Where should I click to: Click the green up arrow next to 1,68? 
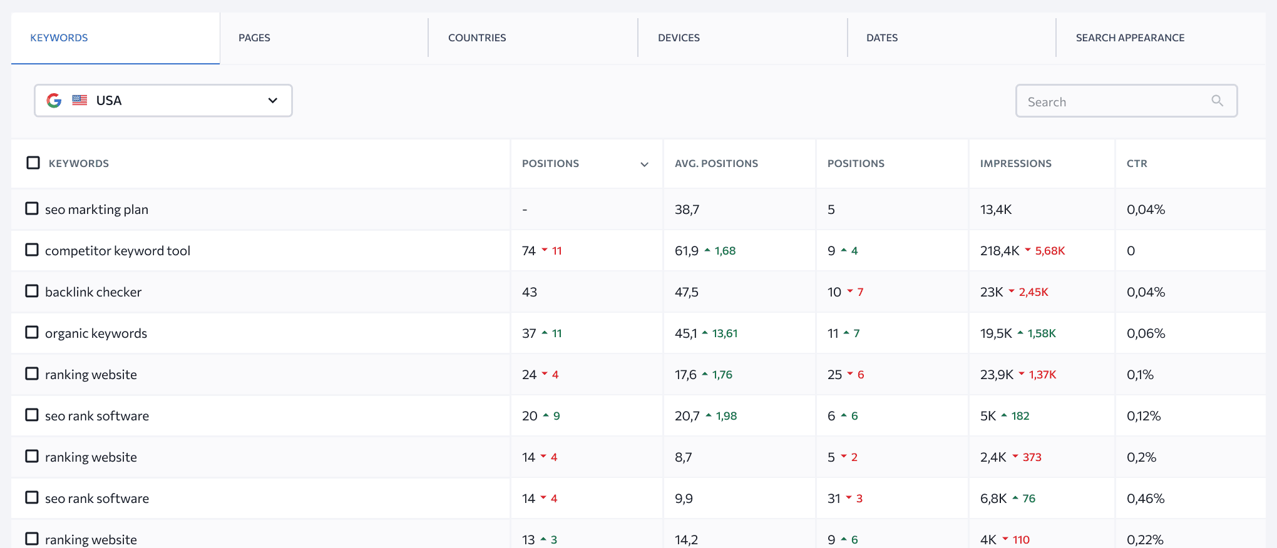(707, 250)
